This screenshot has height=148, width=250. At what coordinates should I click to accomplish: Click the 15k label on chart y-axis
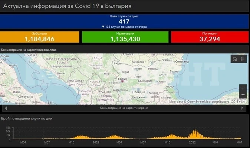click(8, 128)
